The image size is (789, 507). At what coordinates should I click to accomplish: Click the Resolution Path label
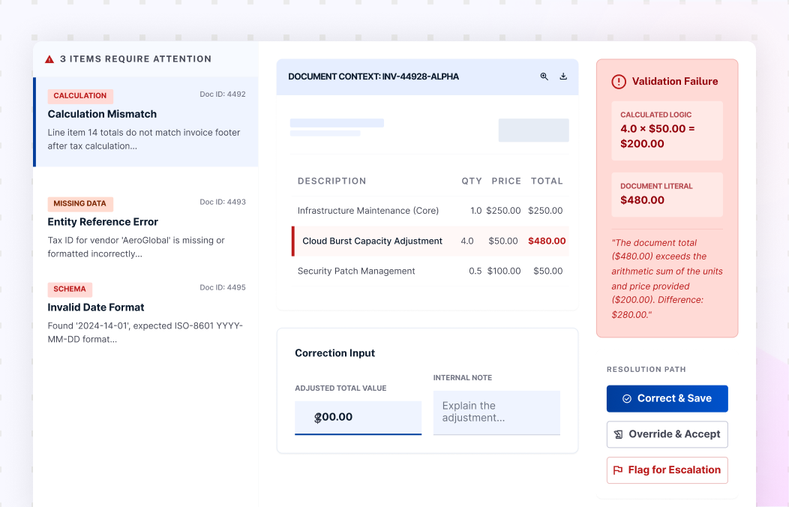646,369
